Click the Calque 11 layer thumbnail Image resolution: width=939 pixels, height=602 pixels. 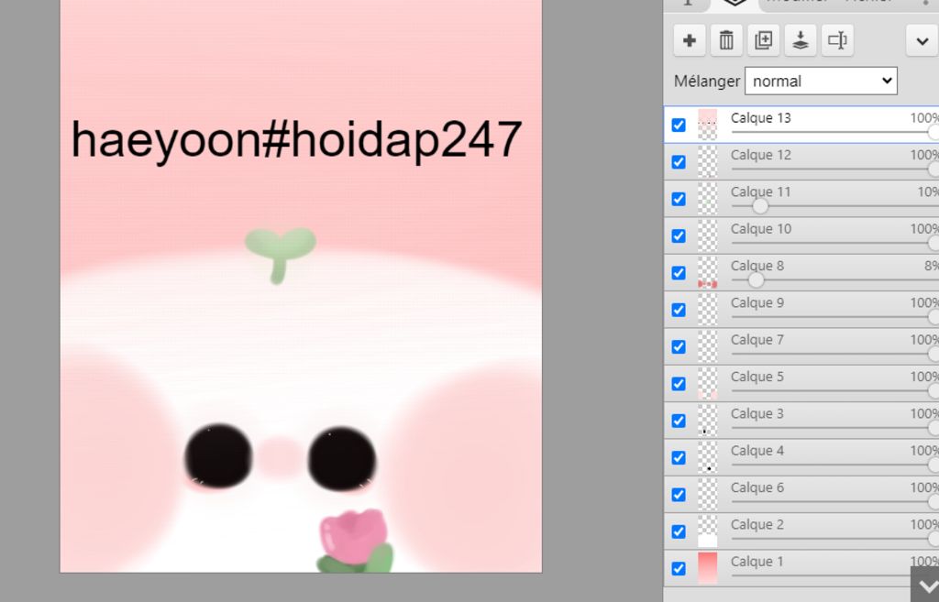click(x=707, y=199)
